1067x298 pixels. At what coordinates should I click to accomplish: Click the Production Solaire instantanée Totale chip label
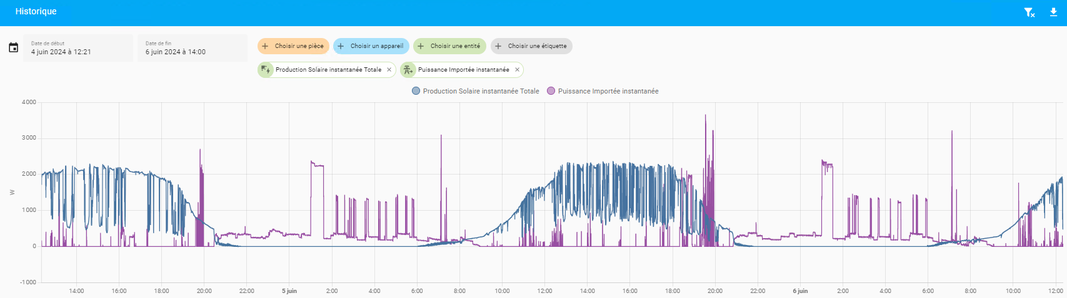pos(328,70)
